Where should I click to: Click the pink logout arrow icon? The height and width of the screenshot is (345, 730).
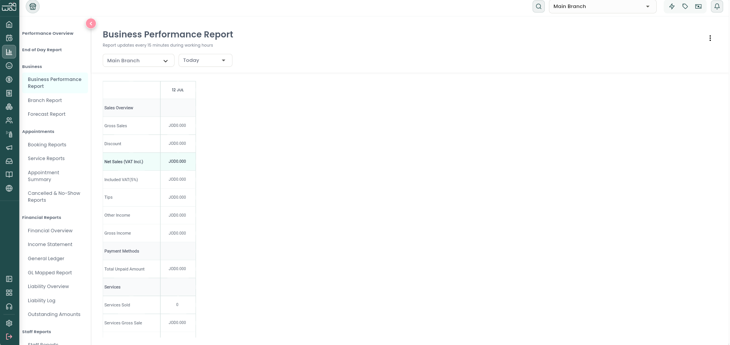coord(9,337)
